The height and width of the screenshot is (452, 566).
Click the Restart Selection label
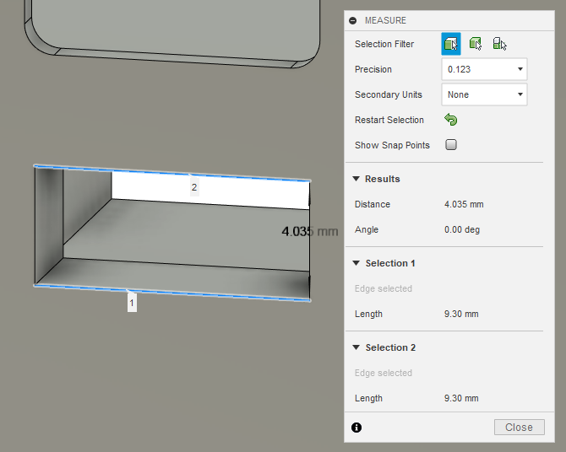(389, 120)
